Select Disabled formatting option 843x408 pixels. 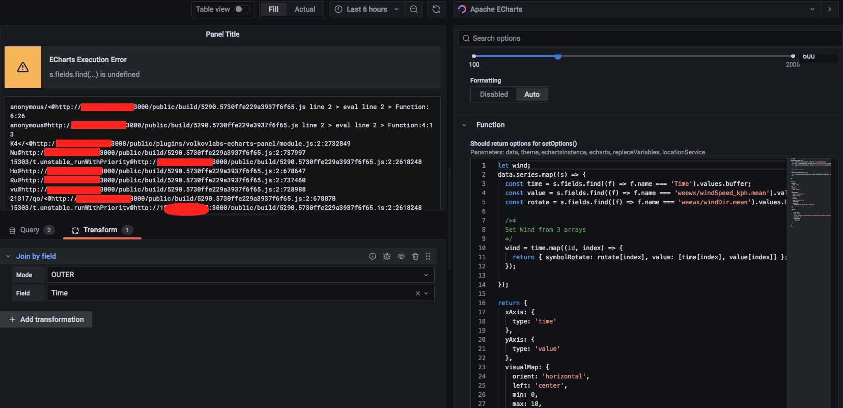point(494,94)
